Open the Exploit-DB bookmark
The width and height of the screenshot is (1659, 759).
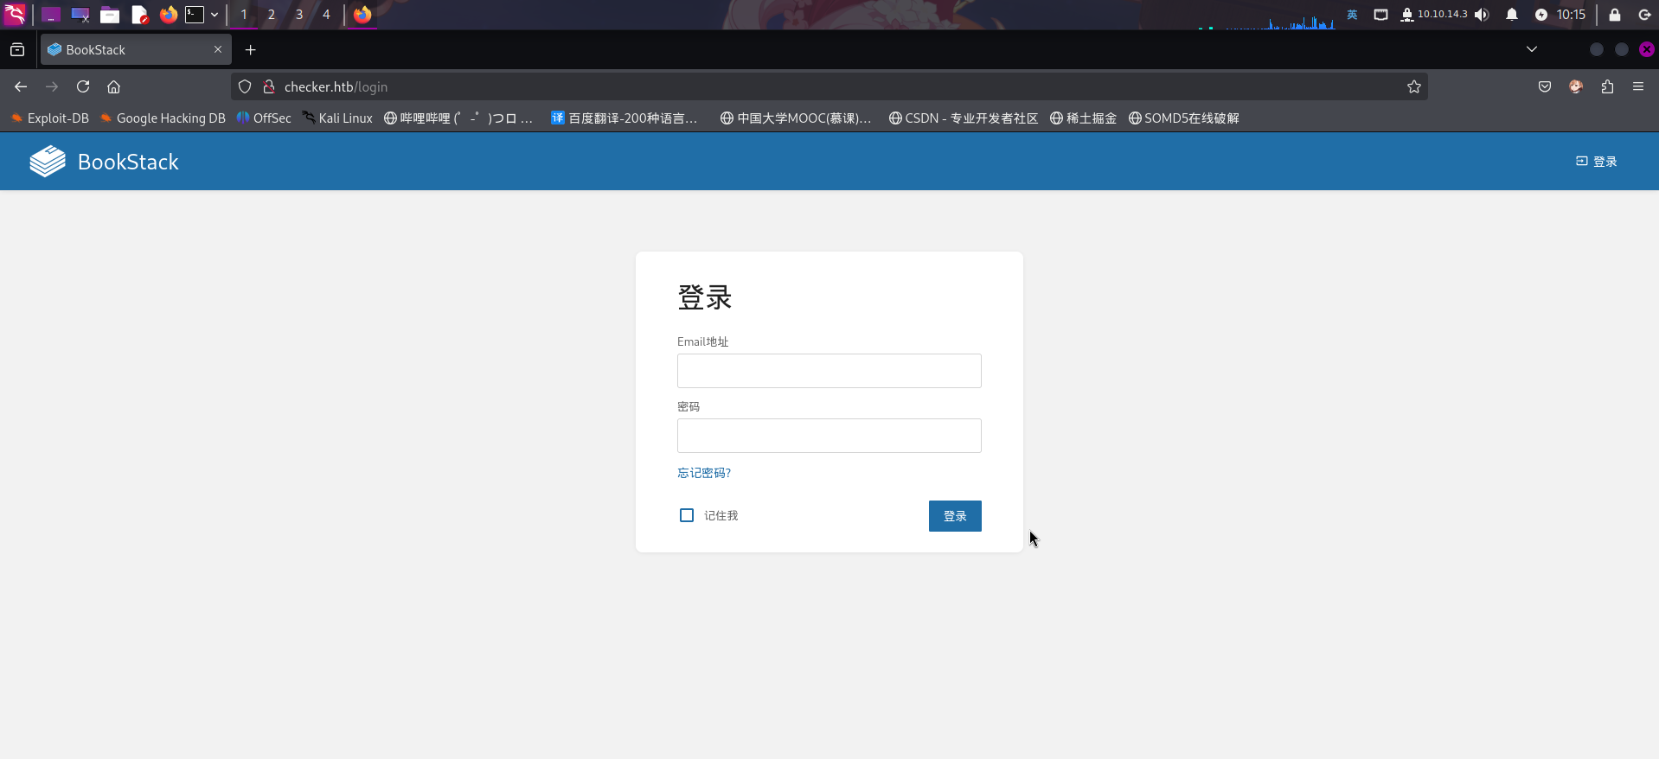click(x=50, y=118)
